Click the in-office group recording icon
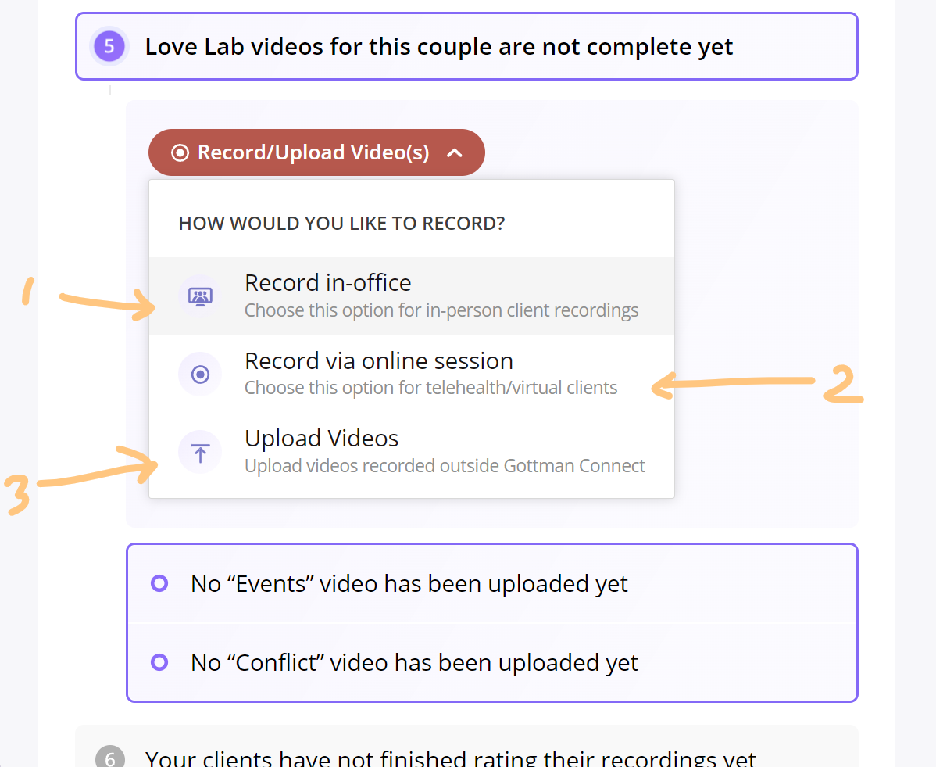Viewport: 936px width, 767px height. 200,296
